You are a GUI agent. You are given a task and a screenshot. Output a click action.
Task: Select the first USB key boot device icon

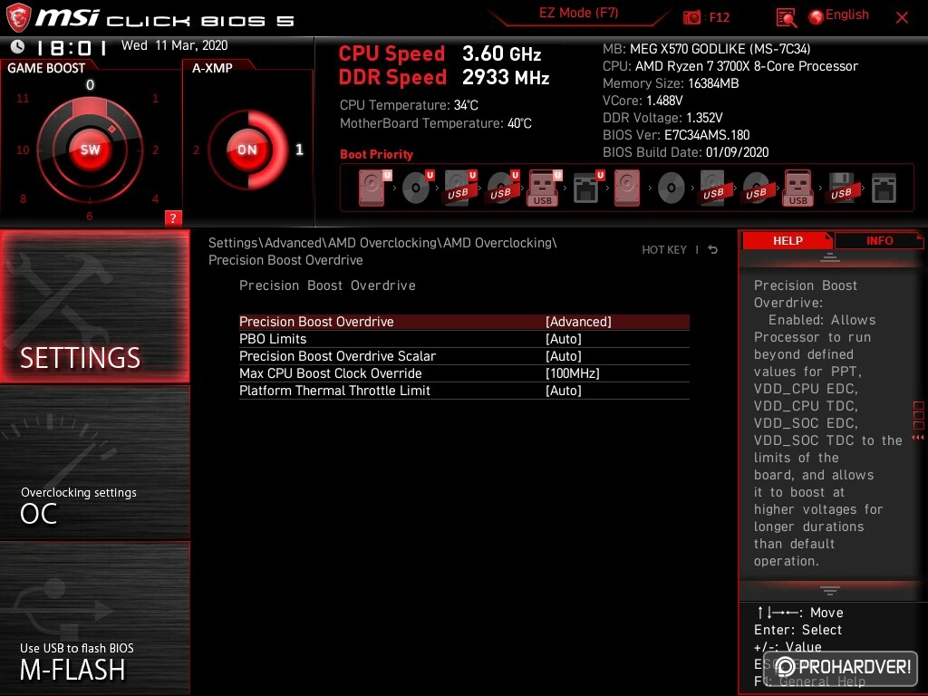(545, 188)
